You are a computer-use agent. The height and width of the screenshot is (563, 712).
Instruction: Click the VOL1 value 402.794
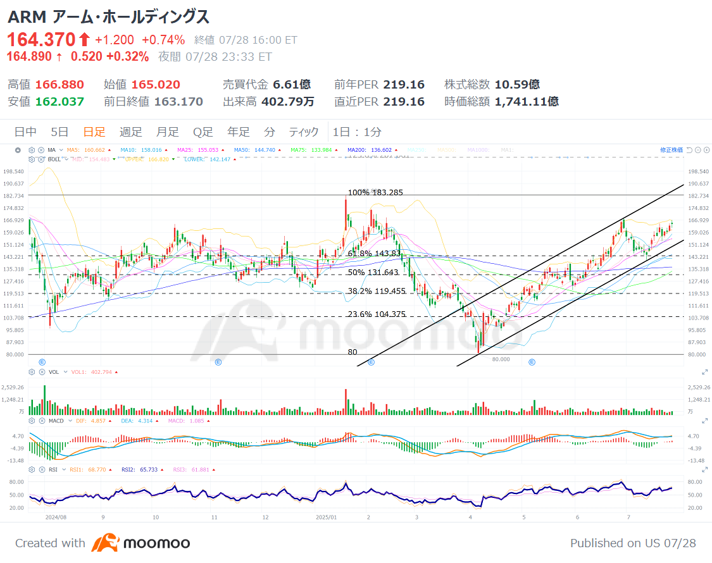pos(101,372)
